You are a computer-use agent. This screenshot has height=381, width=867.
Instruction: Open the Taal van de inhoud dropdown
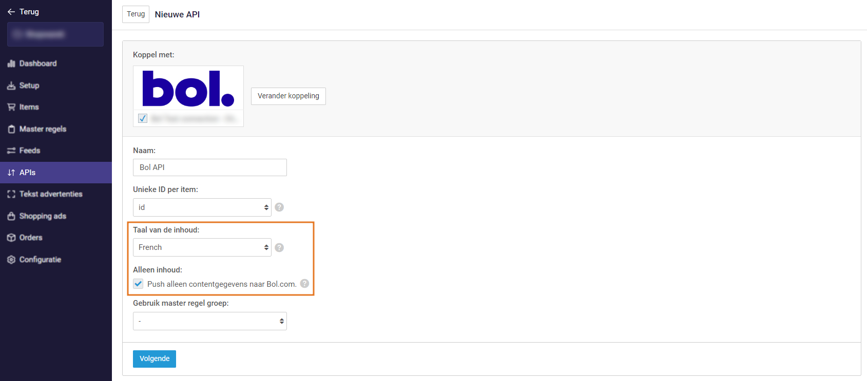pos(202,247)
